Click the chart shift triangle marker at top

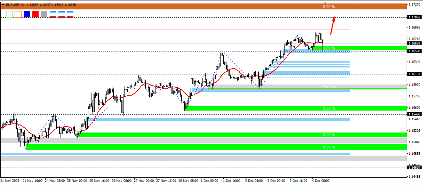(325, 3)
